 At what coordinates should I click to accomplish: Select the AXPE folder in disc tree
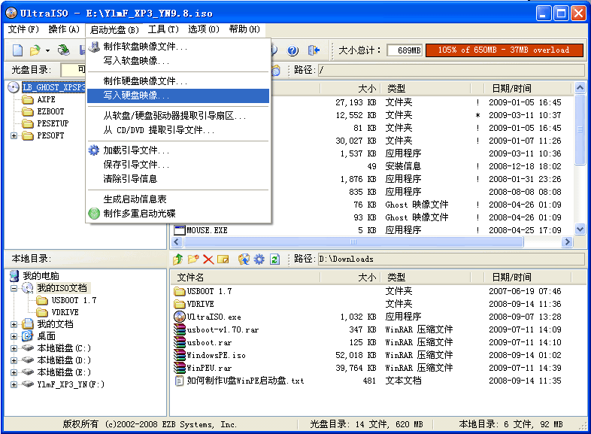tap(46, 99)
